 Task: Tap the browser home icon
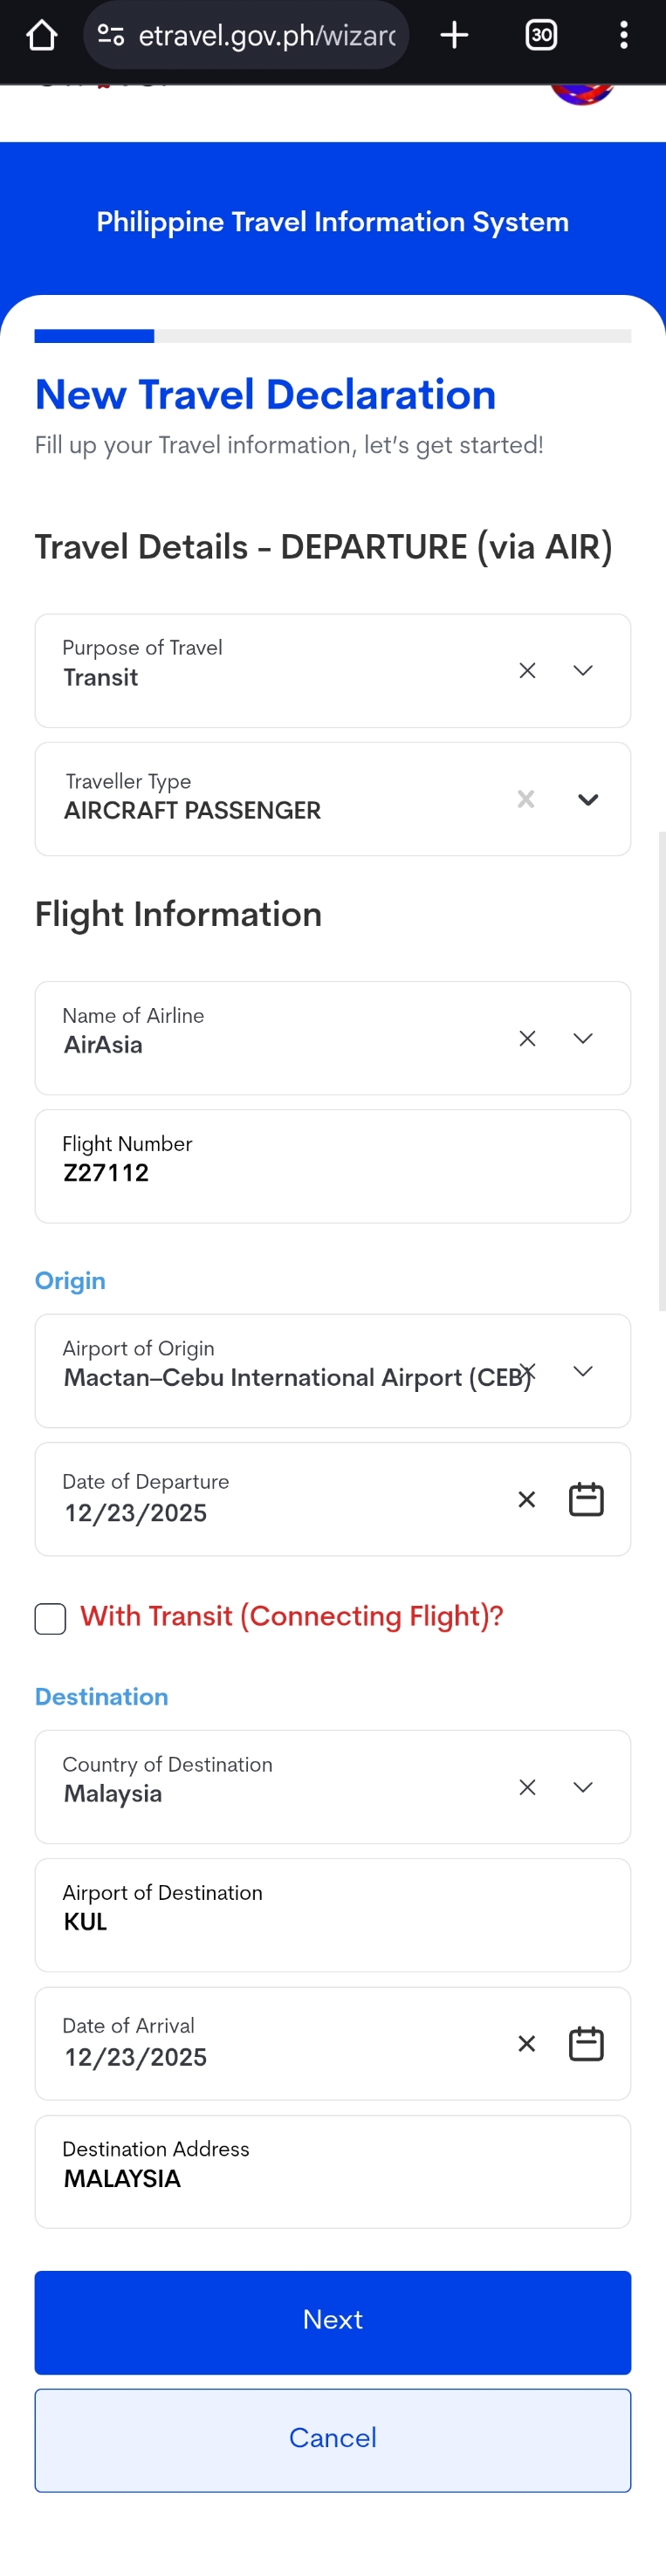click(42, 36)
